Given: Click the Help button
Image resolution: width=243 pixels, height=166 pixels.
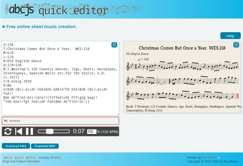Looking at the screenshot, I should [x=230, y=36].
